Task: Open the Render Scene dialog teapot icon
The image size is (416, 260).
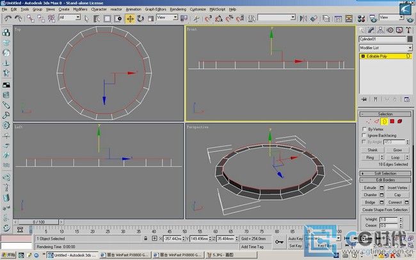Action: point(373,19)
